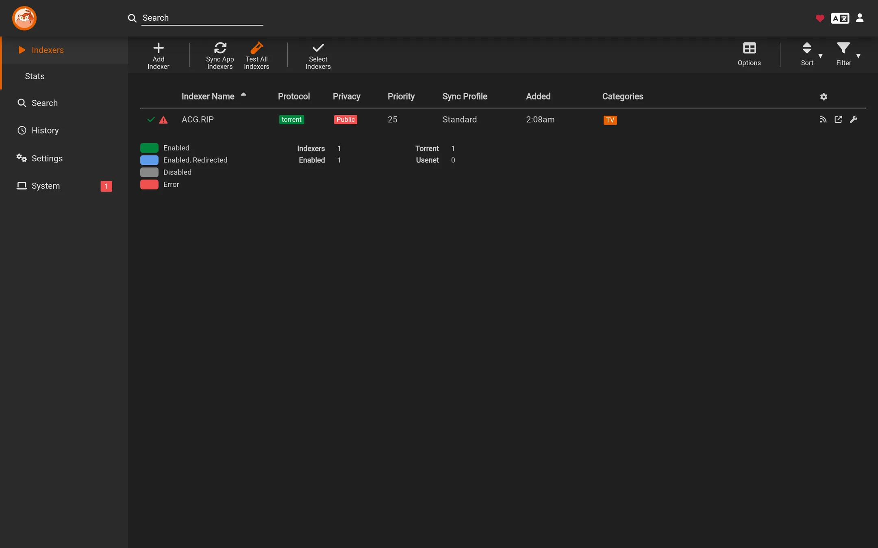Activate Select Indexers checkmark
This screenshot has width=878, height=548.
pyautogui.click(x=318, y=48)
